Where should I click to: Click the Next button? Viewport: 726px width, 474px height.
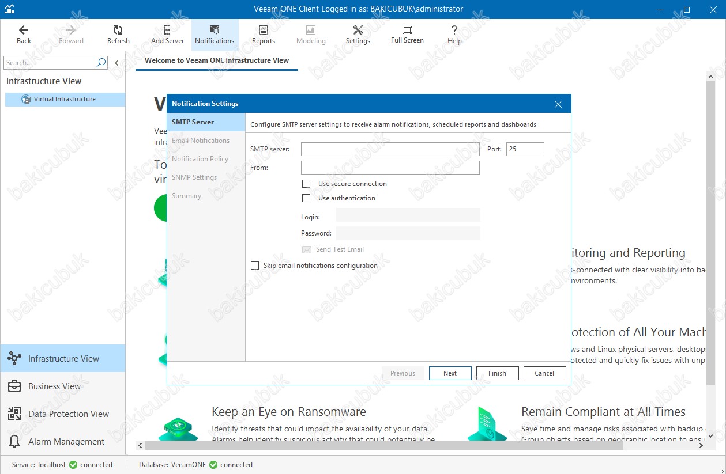(450, 373)
